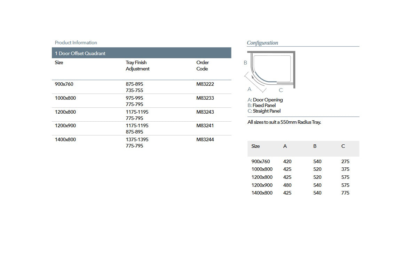Screen dimensions: 418x274
Task: Click the 'Product Information' heading
Action: tap(76, 43)
